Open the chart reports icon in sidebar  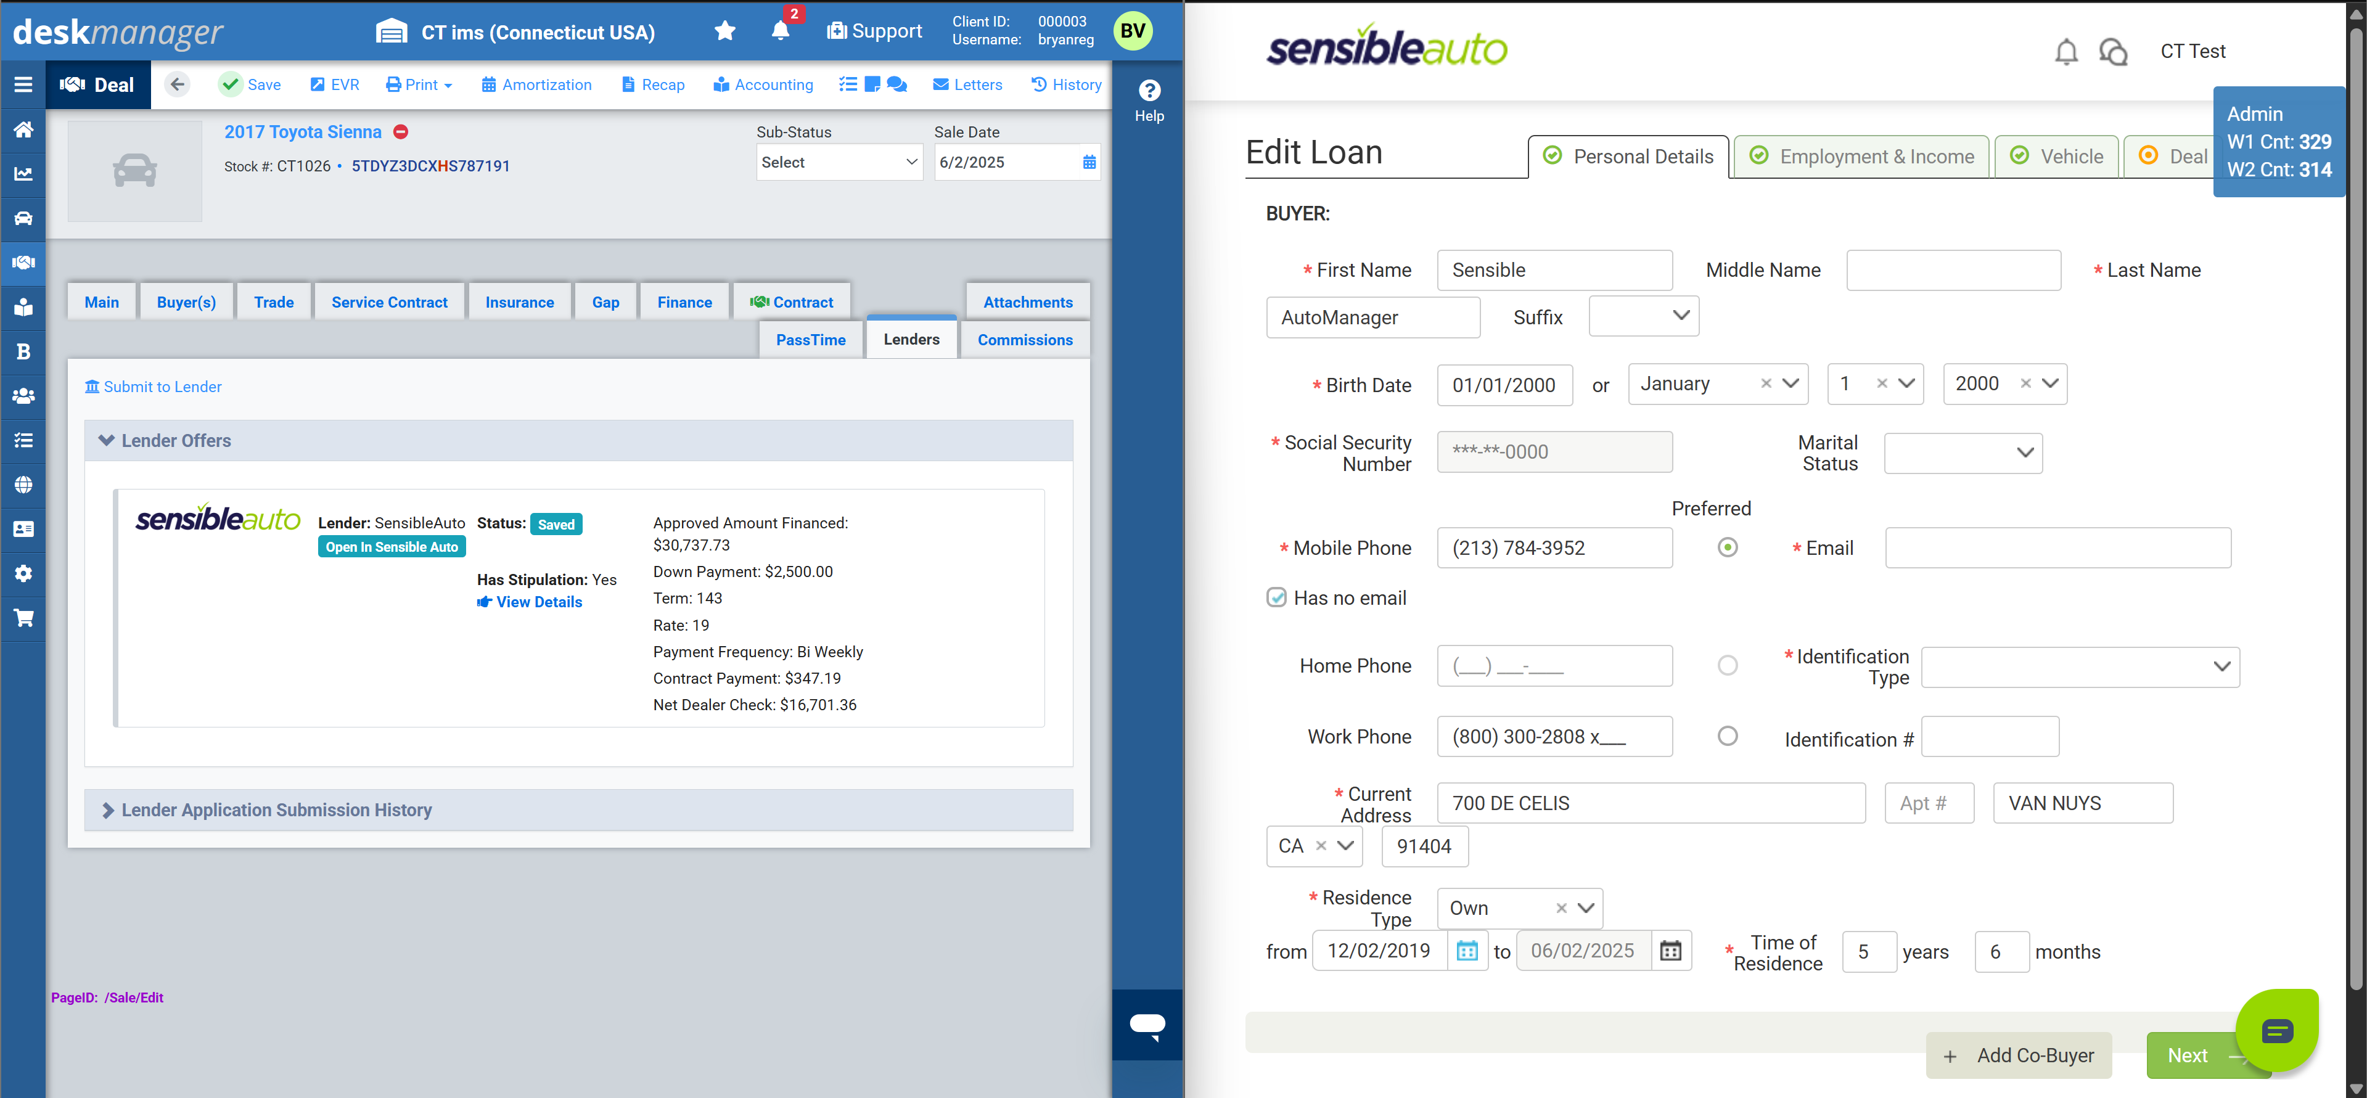(23, 174)
